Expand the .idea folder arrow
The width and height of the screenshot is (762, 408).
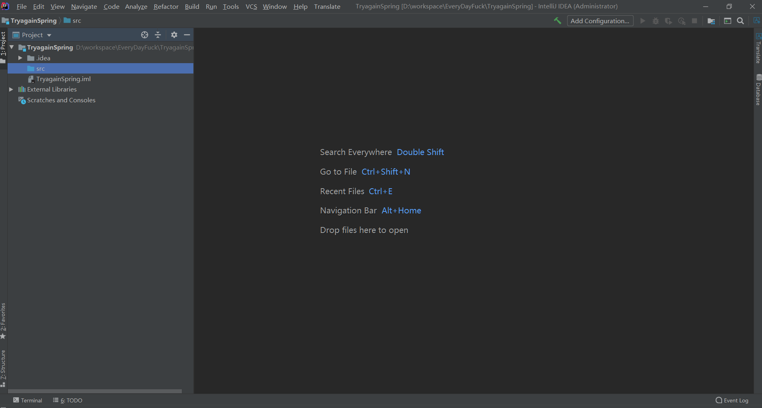(20, 58)
